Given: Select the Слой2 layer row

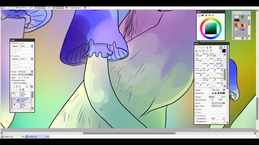Looking at the screenshot, I should (x=21, y=94).
